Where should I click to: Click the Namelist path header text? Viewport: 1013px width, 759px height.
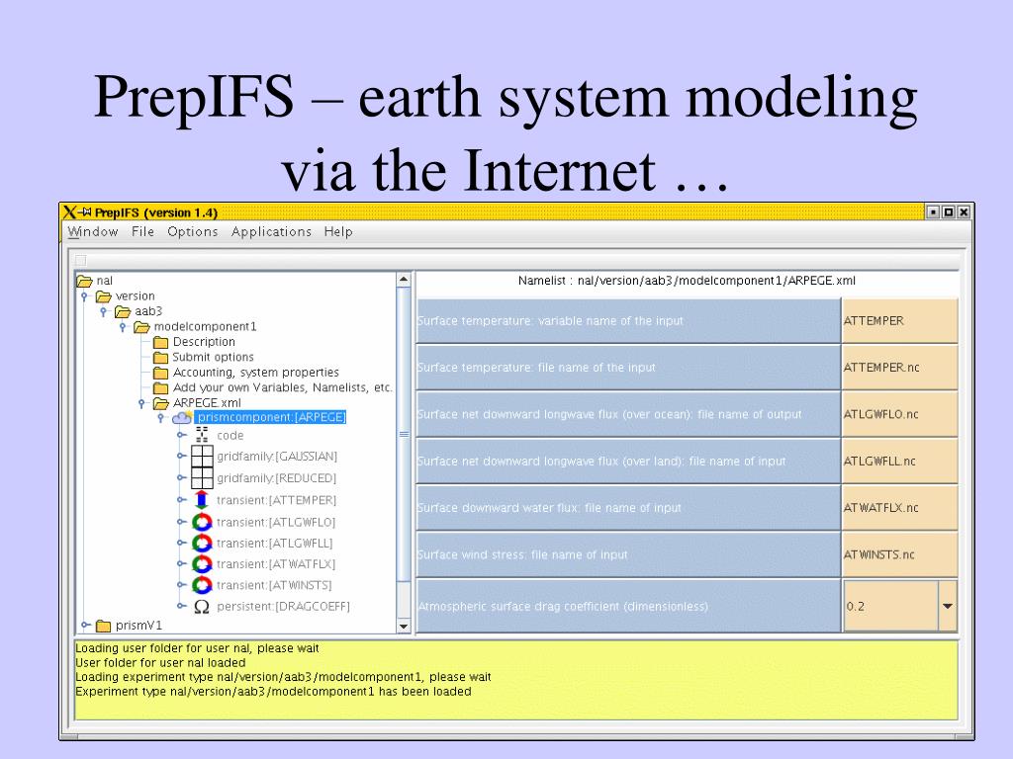(687, 281)
